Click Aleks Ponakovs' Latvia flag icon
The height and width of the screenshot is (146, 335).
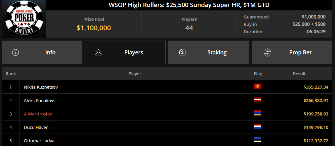257,100
